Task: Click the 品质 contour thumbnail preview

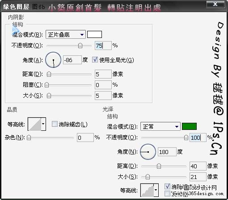Action: tap(34, 124)
